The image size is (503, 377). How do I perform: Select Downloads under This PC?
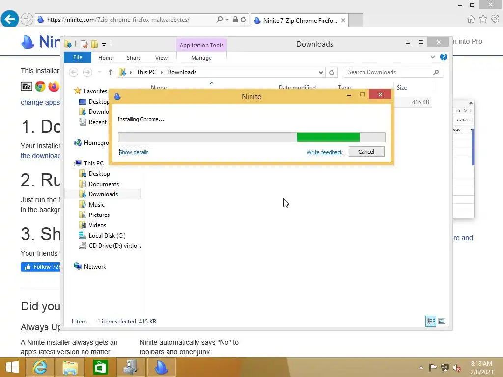[x=103, y=194]
